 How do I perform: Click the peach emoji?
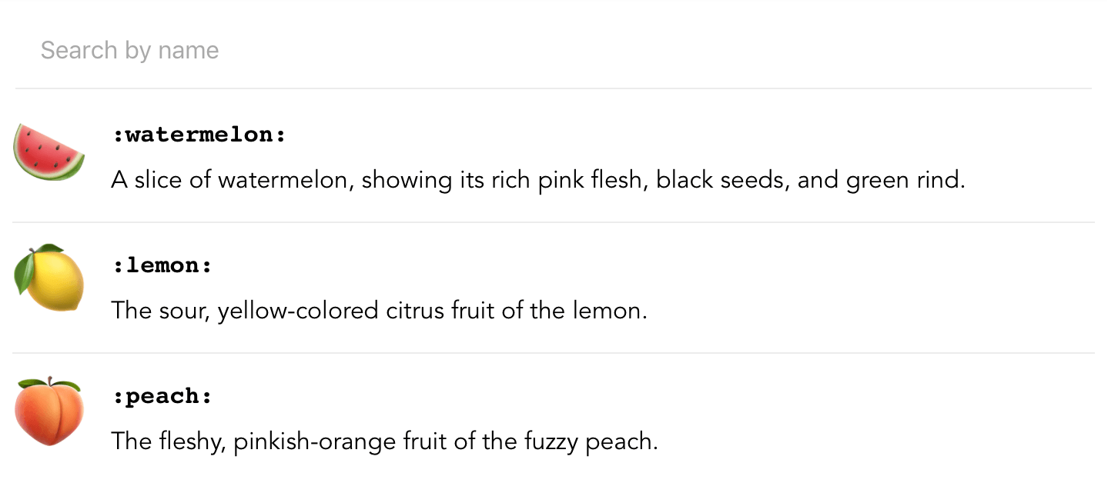tap(49, 411)
